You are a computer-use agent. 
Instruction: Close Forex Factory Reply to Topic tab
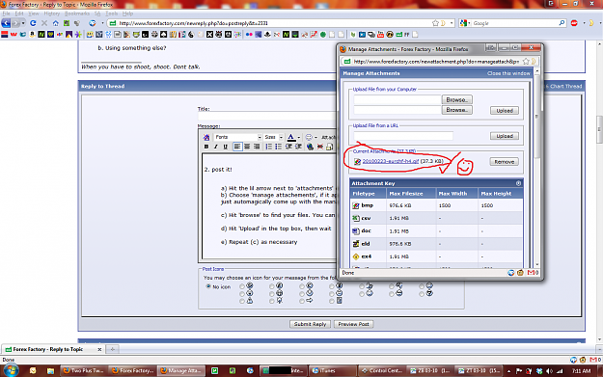[99, 349]
